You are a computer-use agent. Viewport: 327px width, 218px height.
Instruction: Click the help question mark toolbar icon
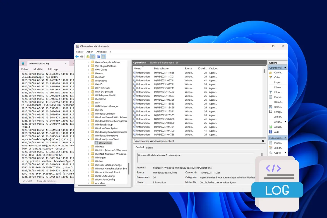(x=99, y=57)
